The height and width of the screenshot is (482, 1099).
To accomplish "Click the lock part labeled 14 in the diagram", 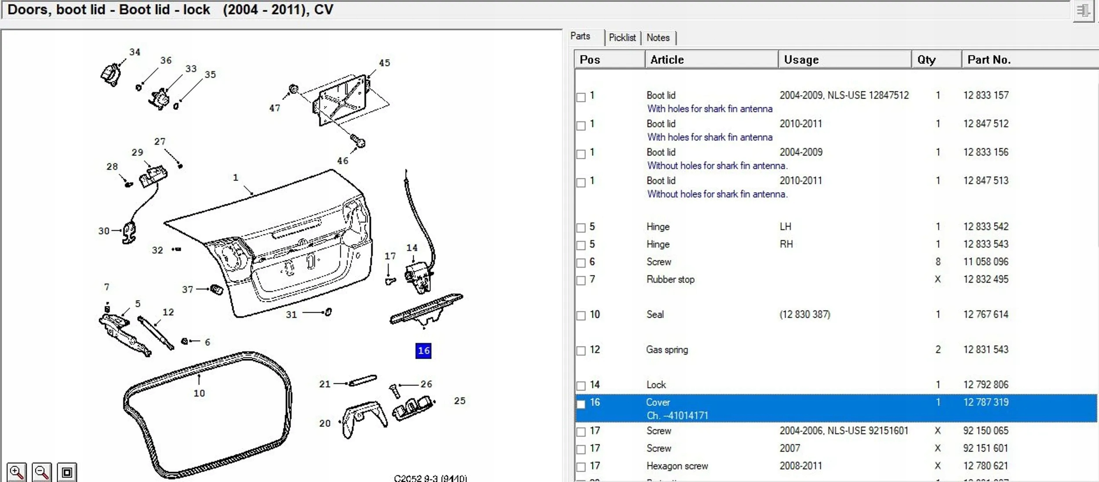I will pos(418,277).
